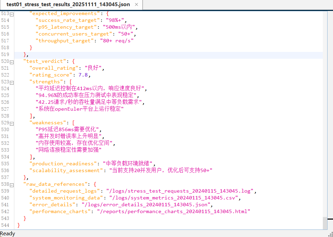Click the stress_test_requests log path
This screenshot has width=333, height=237.
coord(180,191)
